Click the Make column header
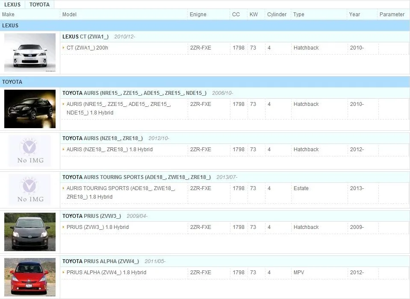The height and width of the screenshot is (299, 410). 8,15
